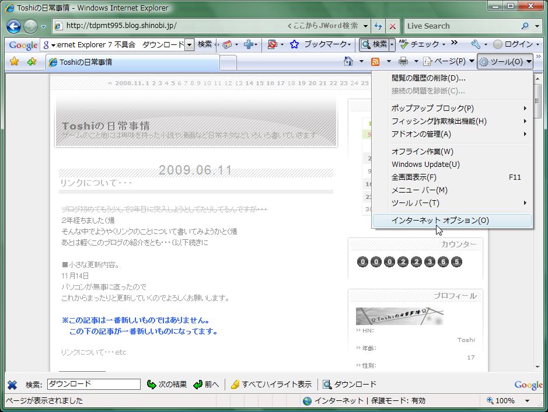The height and width of the screenshot is (412, 548).
Task: Open Google toolbar wrench settings
Action: [x=476, y=44]
